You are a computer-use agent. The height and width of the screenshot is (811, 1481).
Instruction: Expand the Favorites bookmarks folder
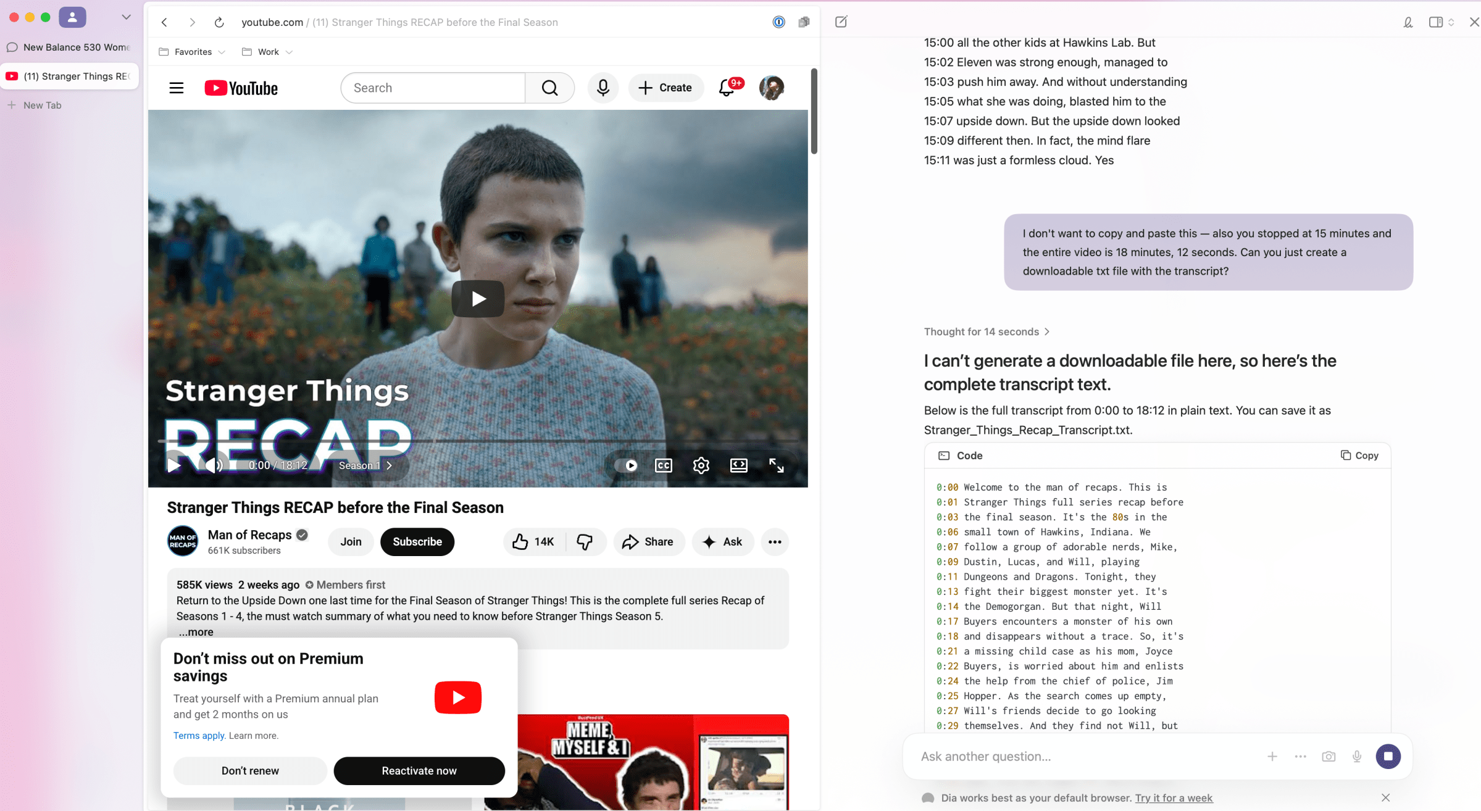[x=193, y=52]
